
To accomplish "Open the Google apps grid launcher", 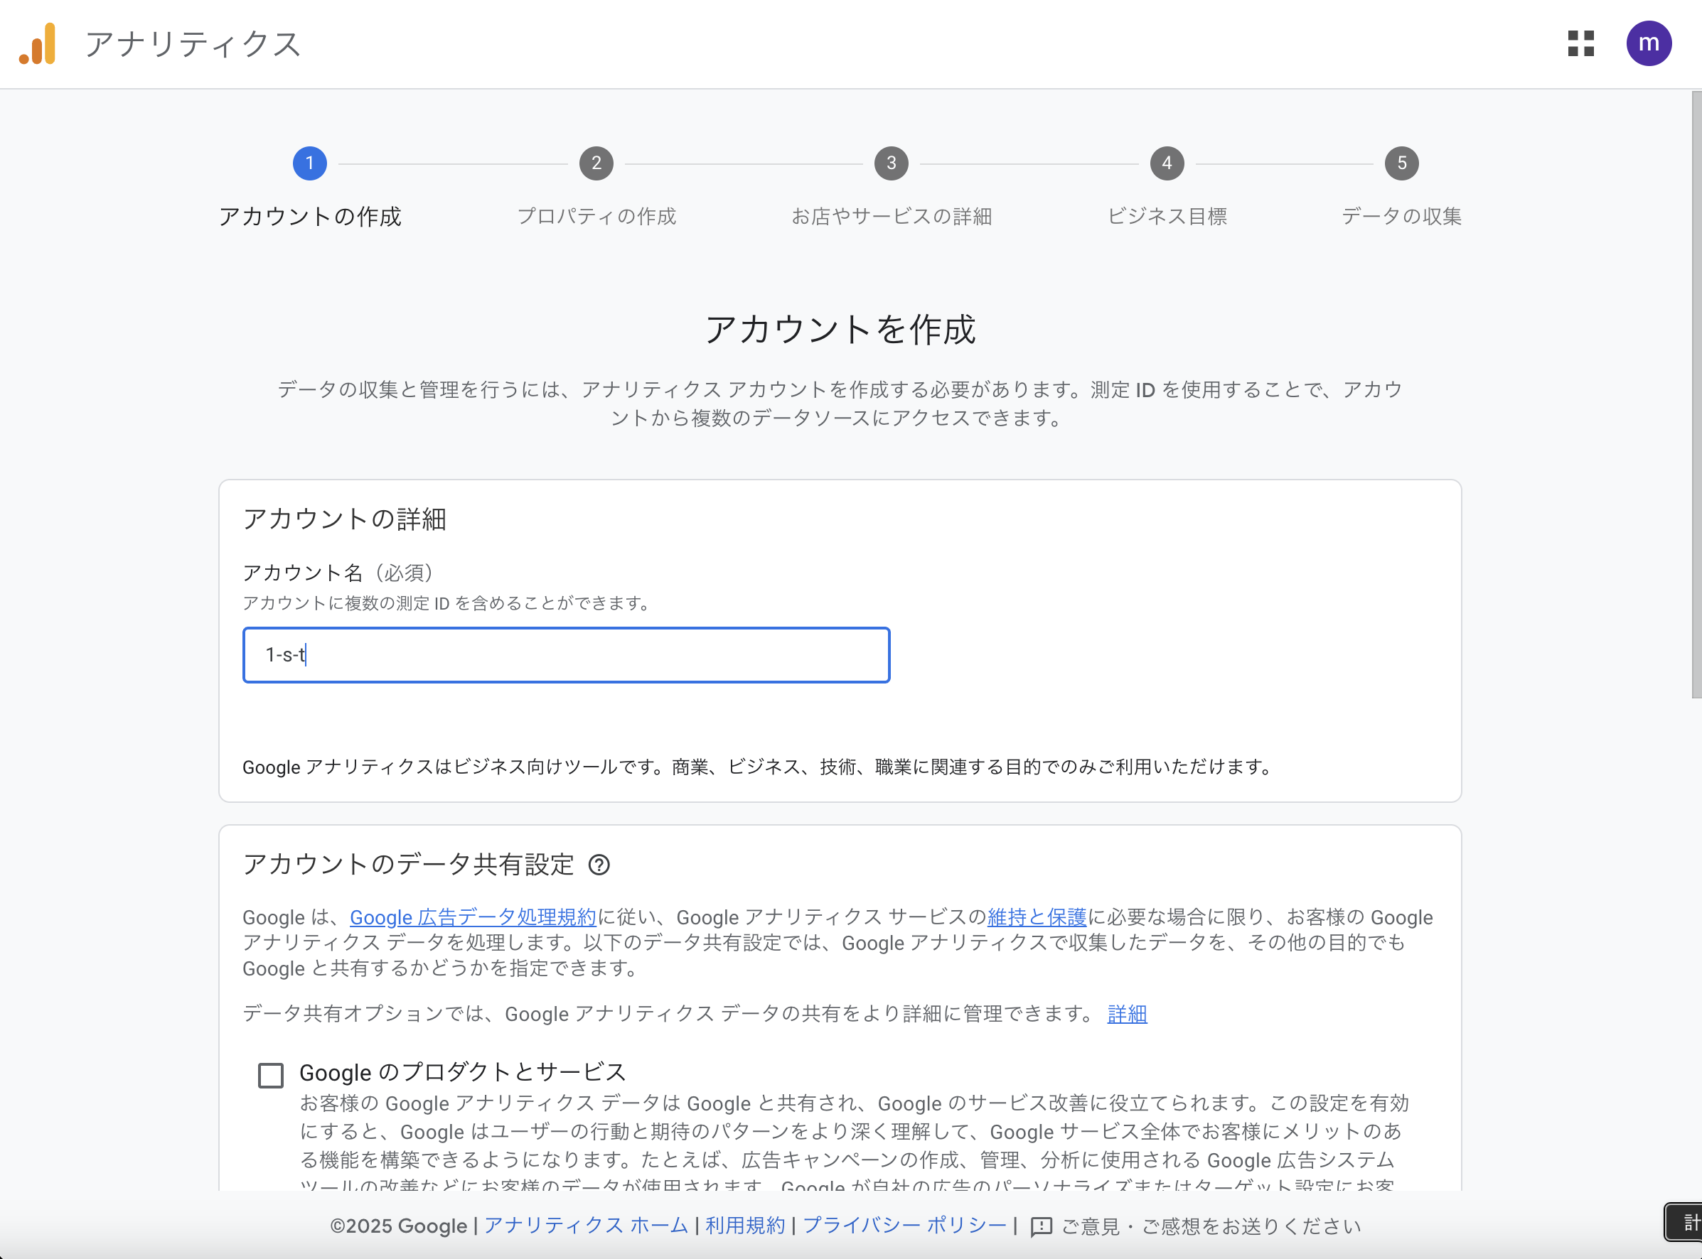I will click(1580, 43).
